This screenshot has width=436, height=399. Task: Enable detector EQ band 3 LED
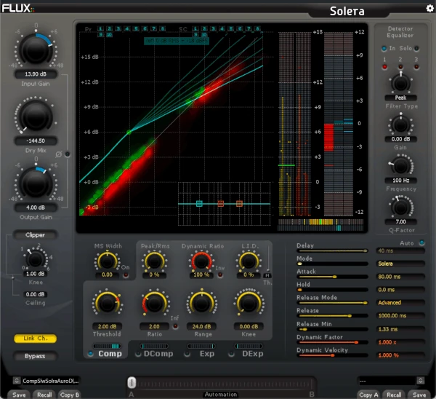tap(416, 67)
